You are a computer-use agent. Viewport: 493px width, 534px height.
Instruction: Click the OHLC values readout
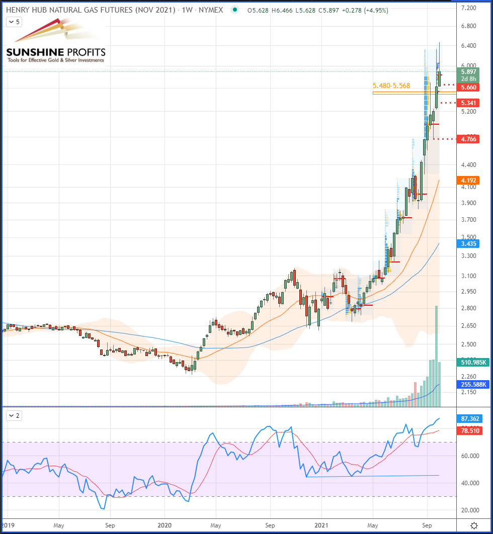point(317,11)
